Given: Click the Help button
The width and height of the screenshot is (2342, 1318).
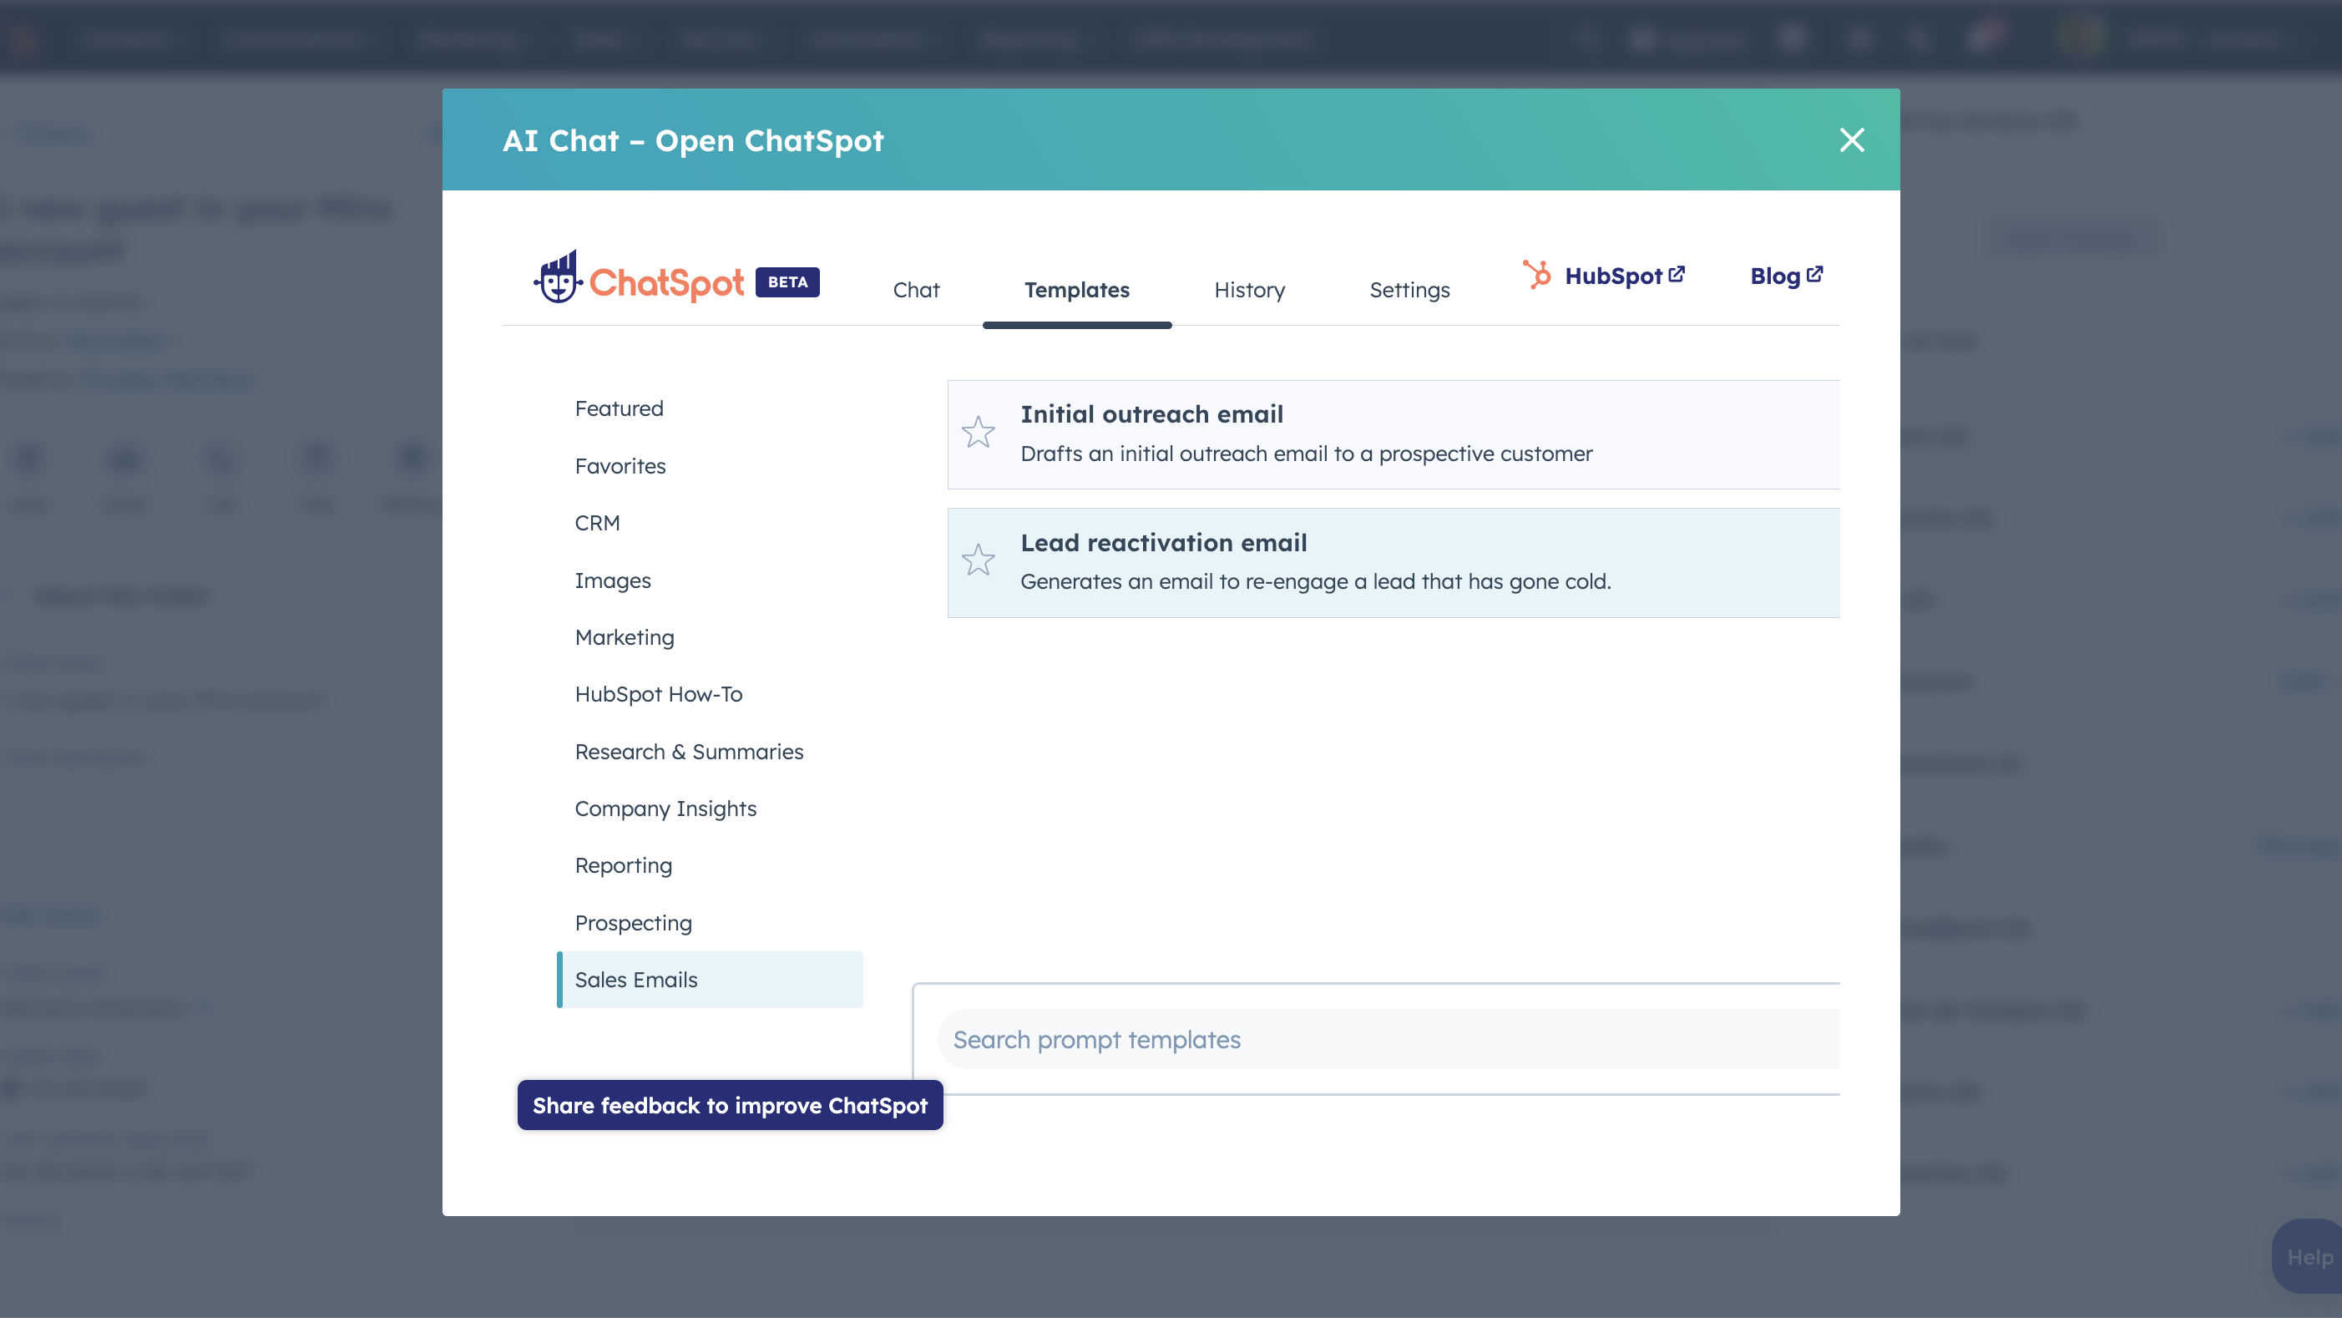Looking at the screenshot, I should (x=2309, y=1257).
